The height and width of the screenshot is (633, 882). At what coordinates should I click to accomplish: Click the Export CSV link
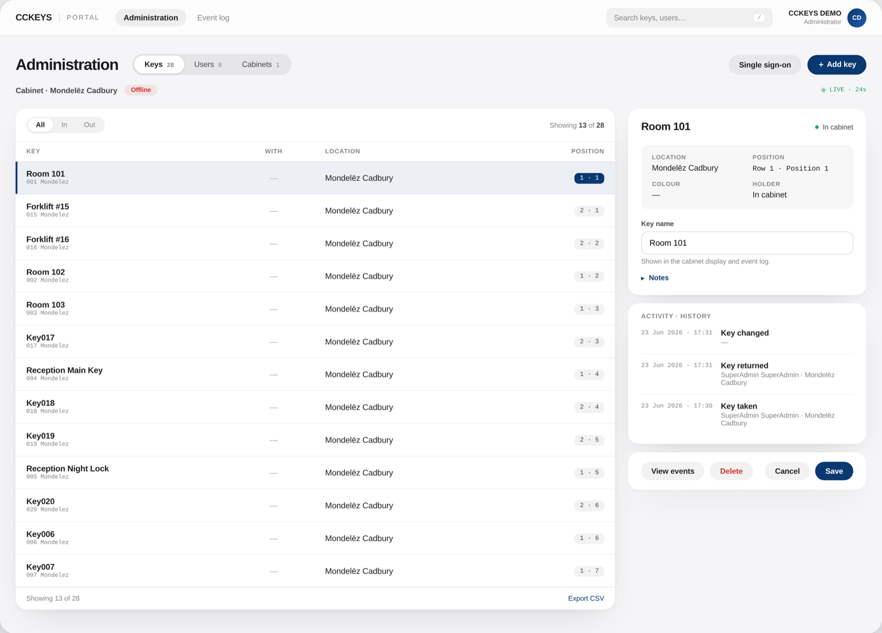click(x=586, y=598)
